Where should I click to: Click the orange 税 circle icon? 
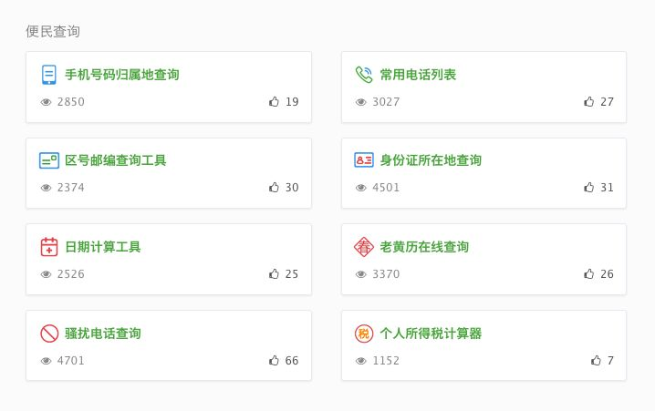pos(364,334)
